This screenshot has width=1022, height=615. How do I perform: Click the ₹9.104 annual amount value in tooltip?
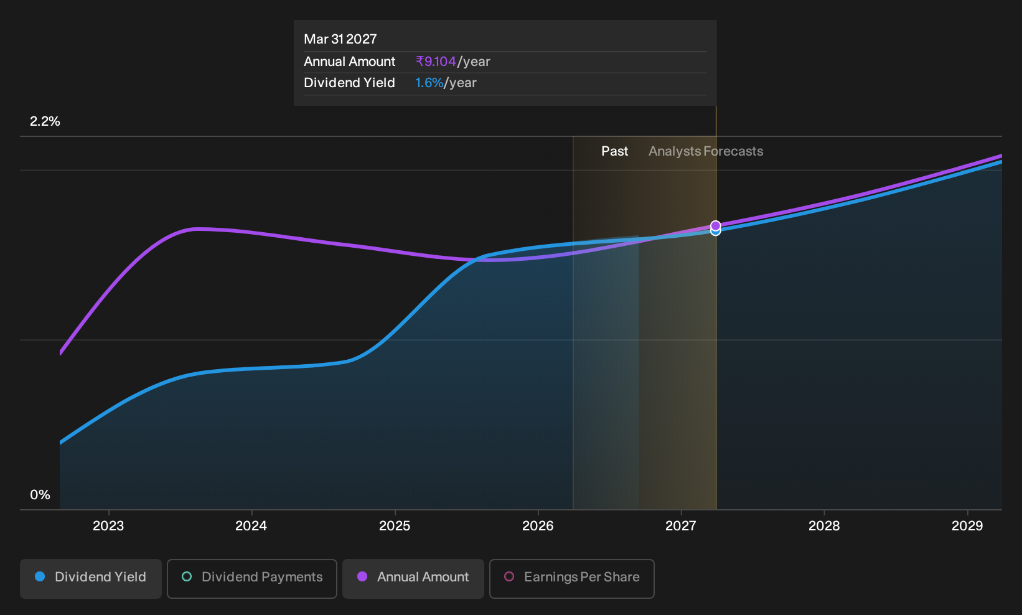coord(436,62)
